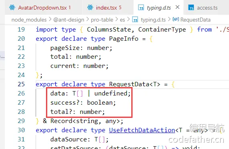Viewport: 229px width, 149px height.
Task: Open node_modules breadcrumb segment
Action: pos(29,20)
